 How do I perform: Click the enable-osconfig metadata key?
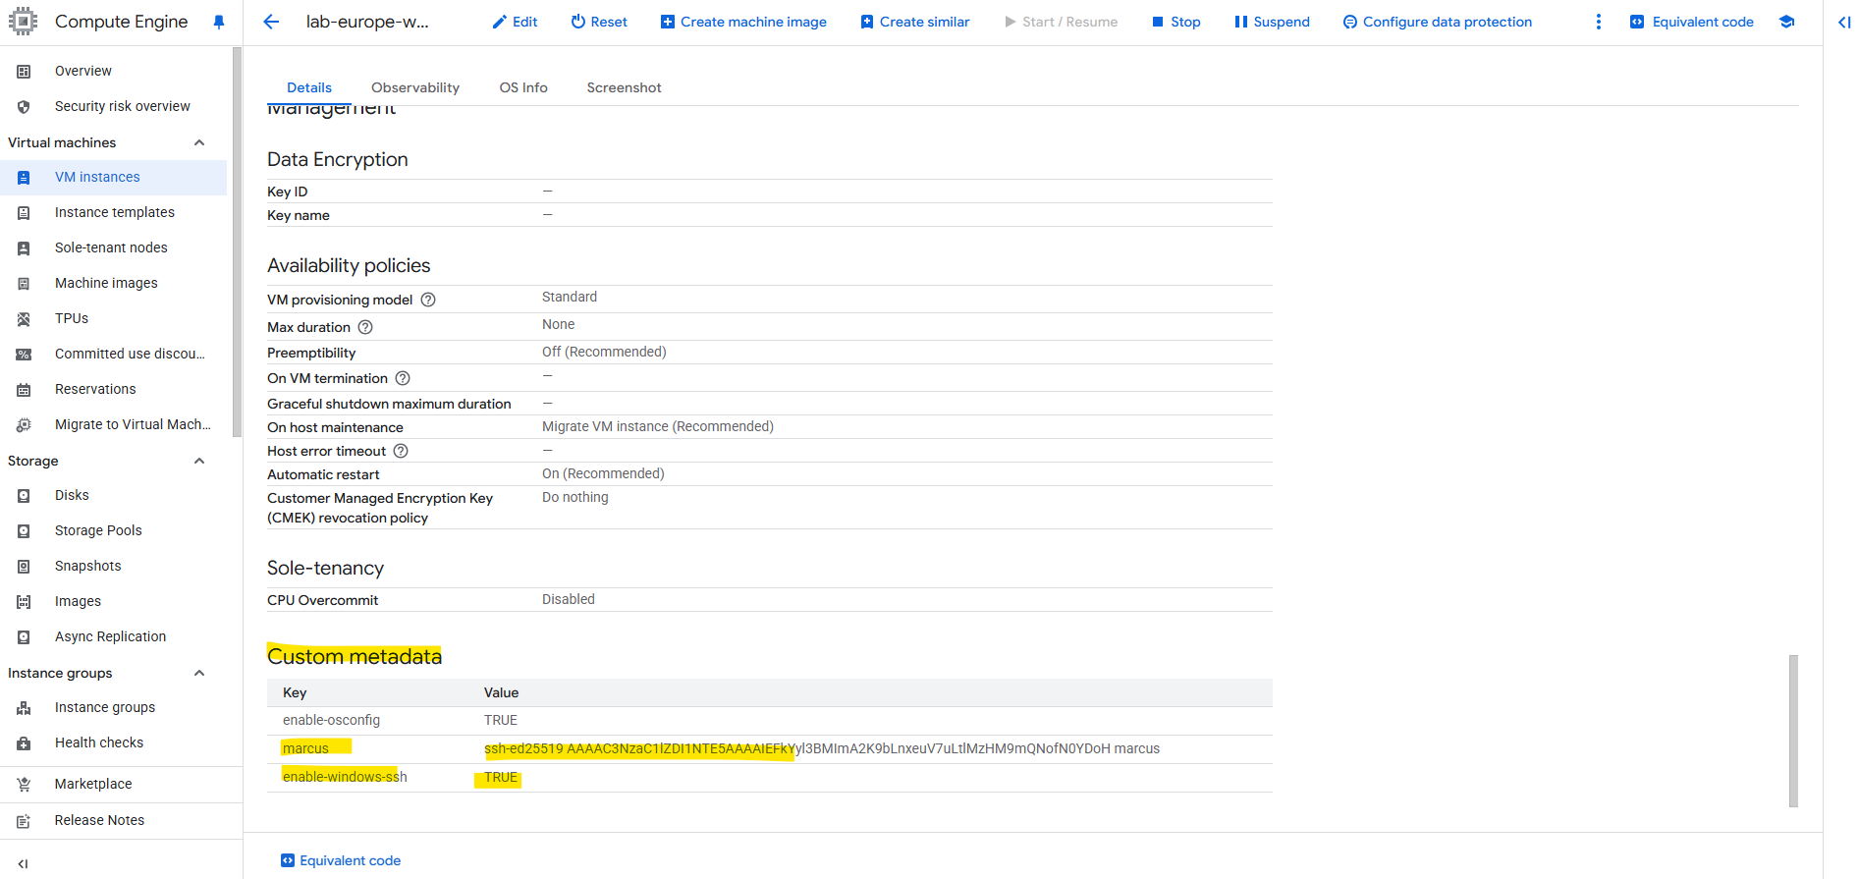pos(331,720)
